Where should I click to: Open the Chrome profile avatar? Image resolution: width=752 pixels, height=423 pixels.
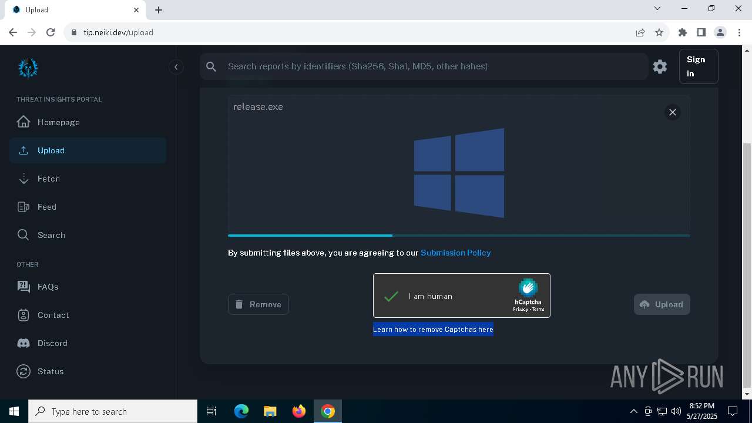pos(720,32)
